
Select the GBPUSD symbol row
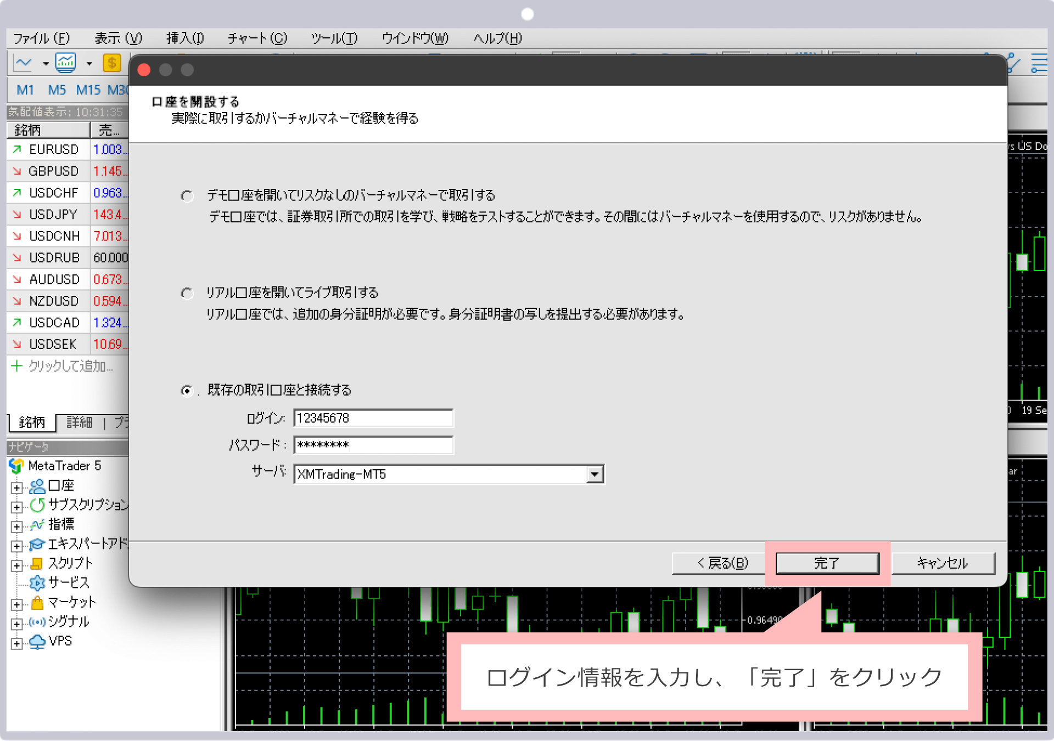[68, 171]
